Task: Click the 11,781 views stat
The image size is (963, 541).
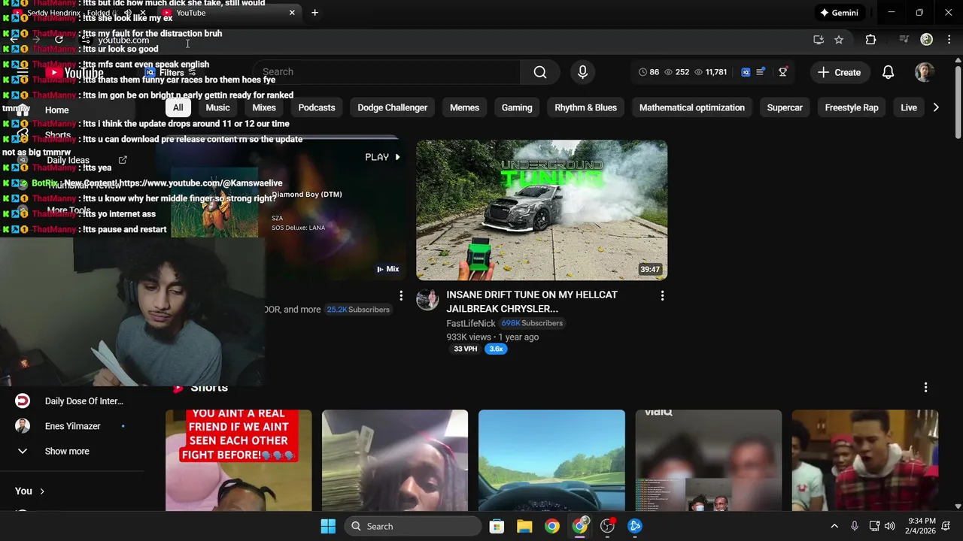Action: point(711,72)
